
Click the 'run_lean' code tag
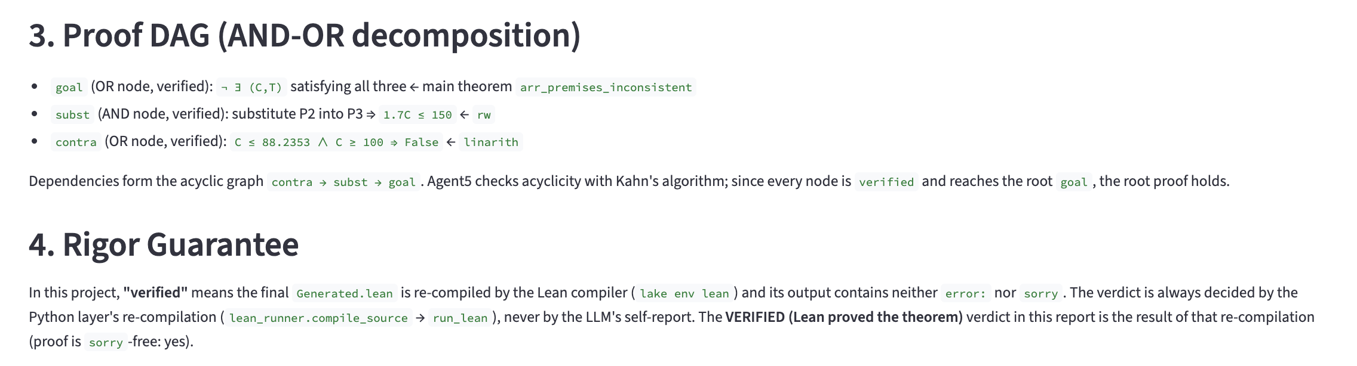(460, 318)
